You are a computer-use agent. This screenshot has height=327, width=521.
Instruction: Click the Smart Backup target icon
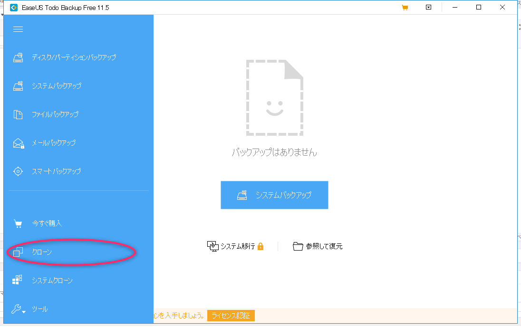pos(18,171)
